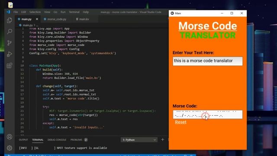Open the Explorer view in the activity bar
This screenshot has height=156, width=277.
click(10, 20)
